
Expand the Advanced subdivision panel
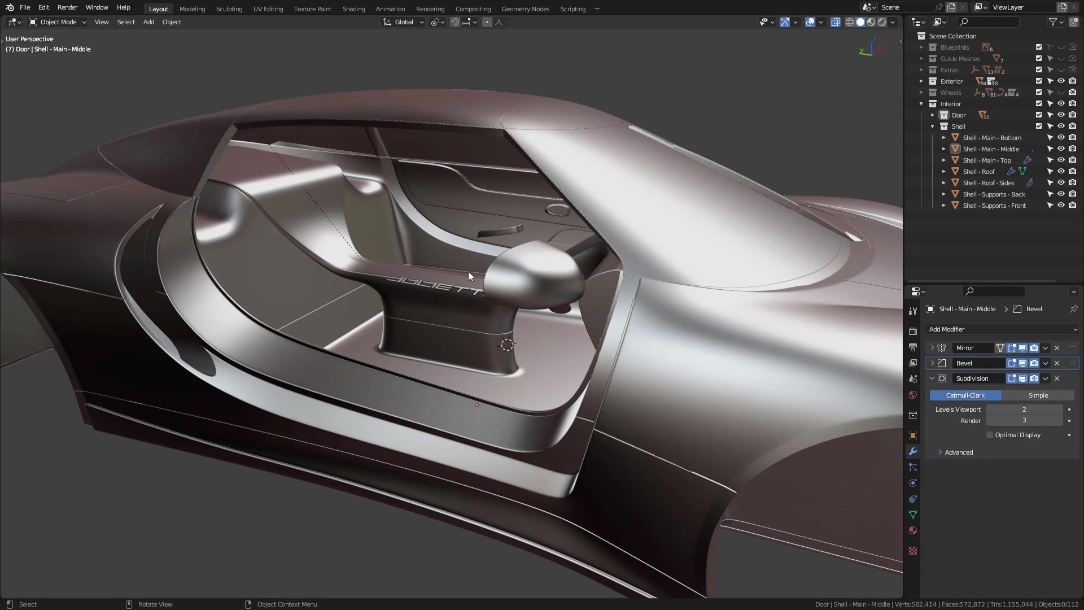coord(959,452)
